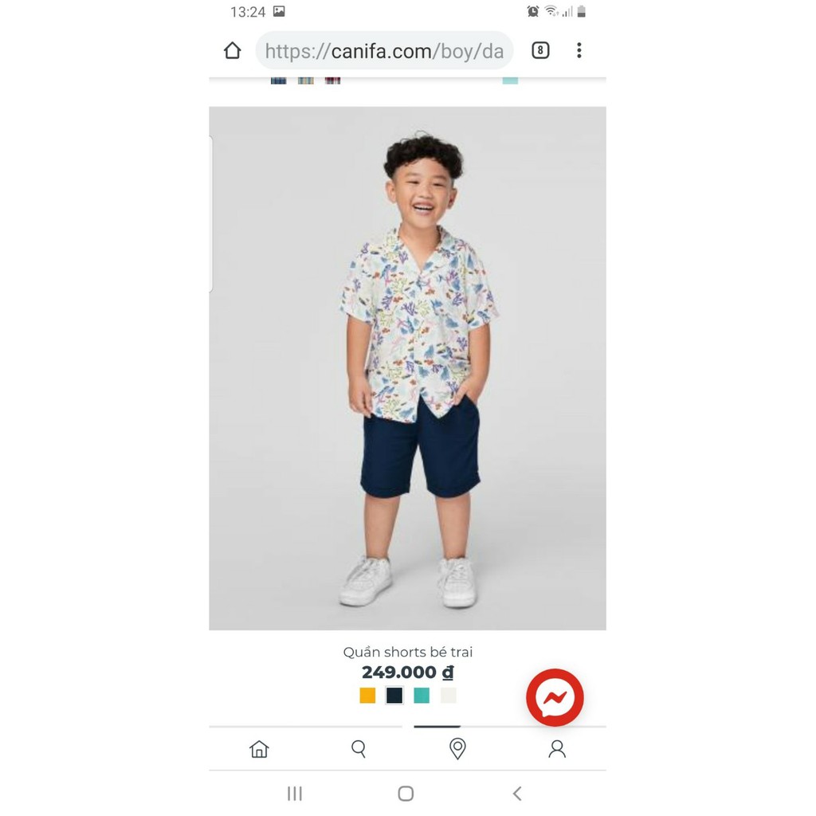
Task: Open the Messenger chat bubble
Action: 555,697
